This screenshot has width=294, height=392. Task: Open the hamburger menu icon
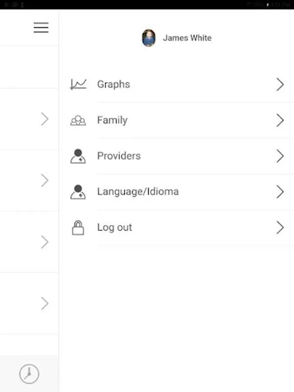pyautogui.click(x=41, y=27)
